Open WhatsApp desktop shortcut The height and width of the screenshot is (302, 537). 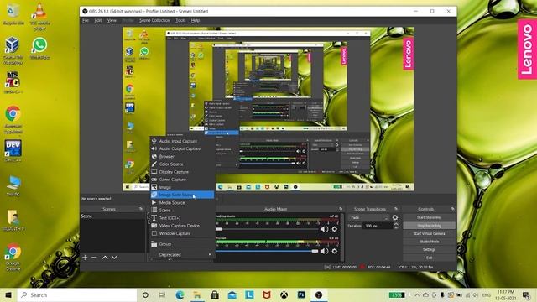click(39, 49)
